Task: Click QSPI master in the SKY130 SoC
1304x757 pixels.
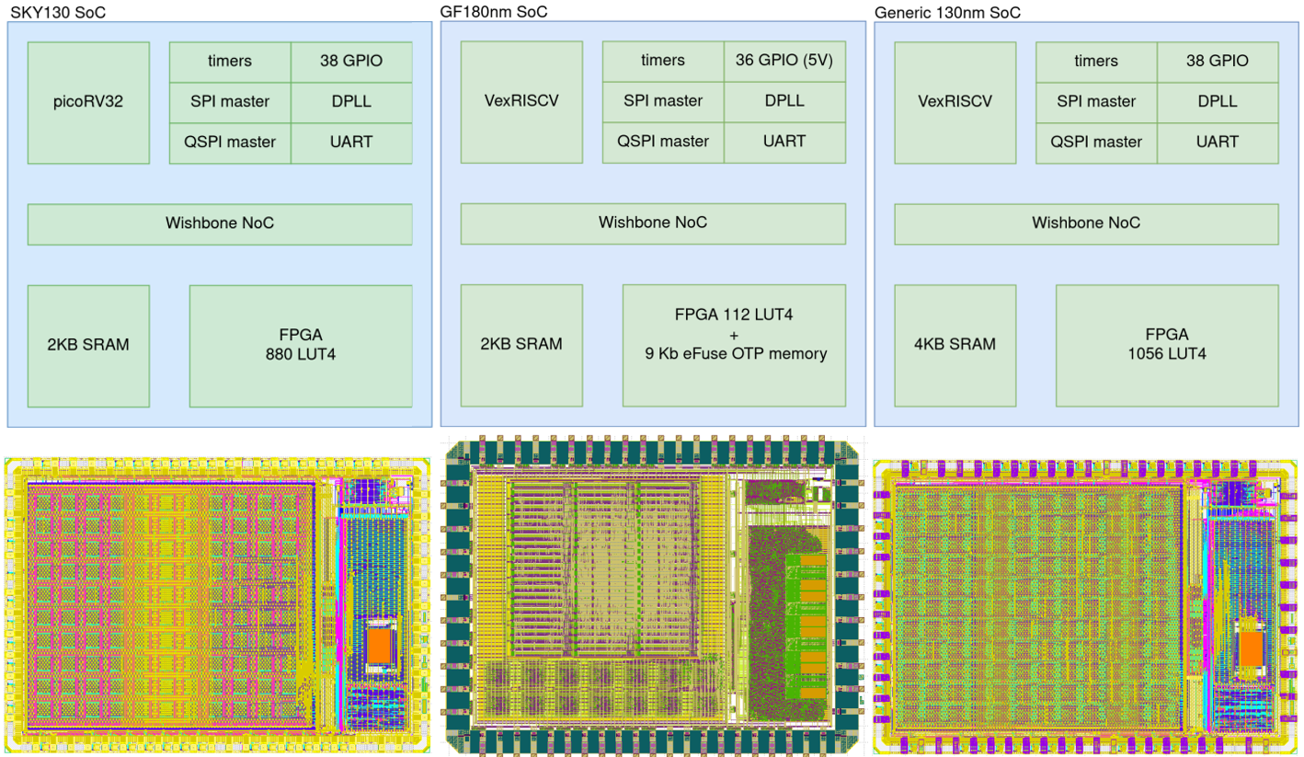Action: tap(230, 143)
